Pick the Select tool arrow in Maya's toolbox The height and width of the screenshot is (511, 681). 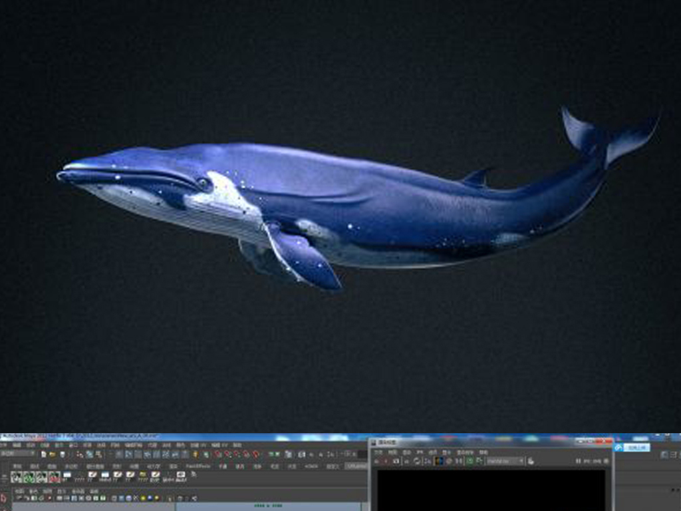5,497
